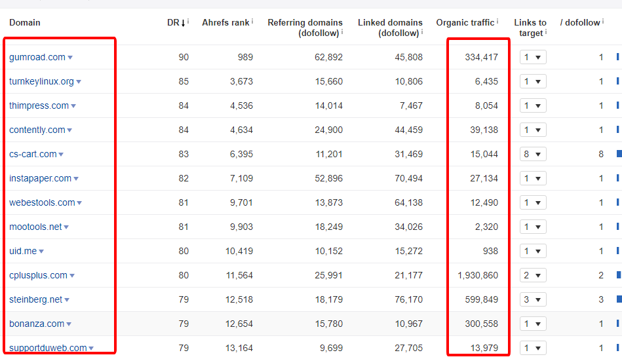Open the turnkeylinux.org domain link
This screenshot has height=357, width=622.
point(41,82)
